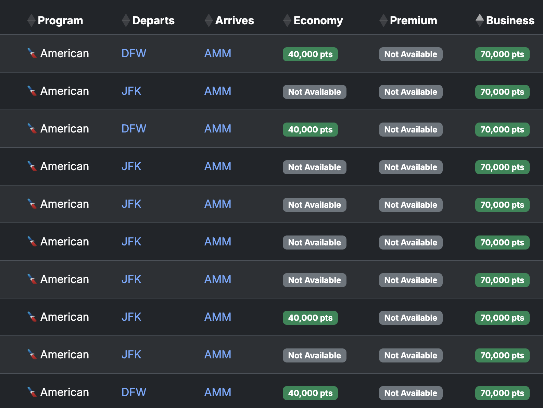Image resolution: width=543 pixels, height=408 pixels.
Task: Select the Arrives column header label
Action: point(235,21)
